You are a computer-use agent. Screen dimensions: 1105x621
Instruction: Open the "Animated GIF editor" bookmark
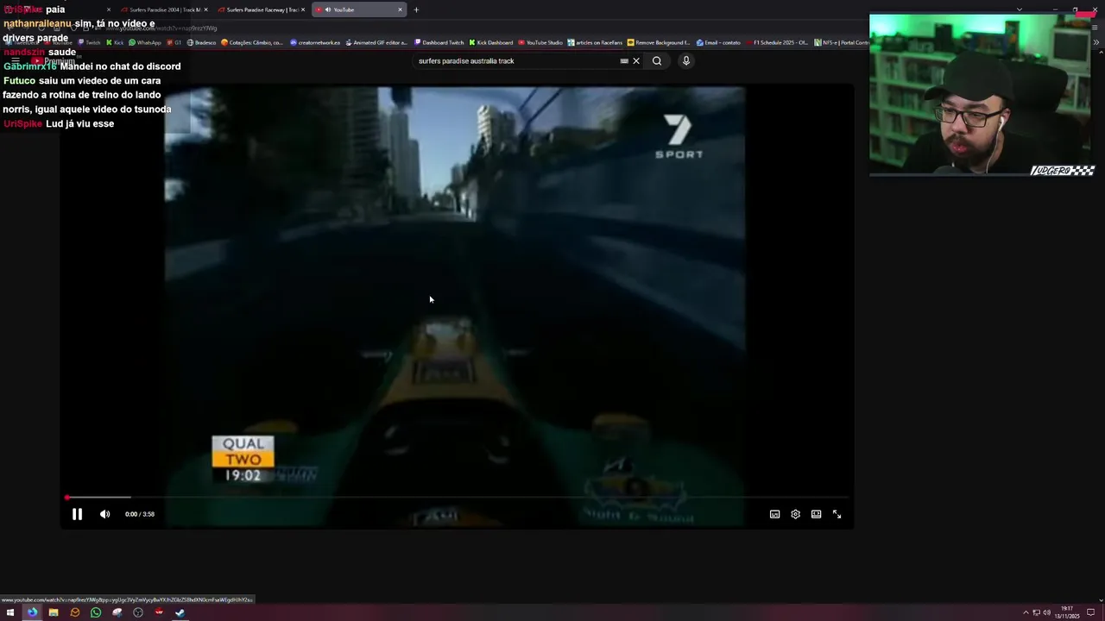[376, 42]
